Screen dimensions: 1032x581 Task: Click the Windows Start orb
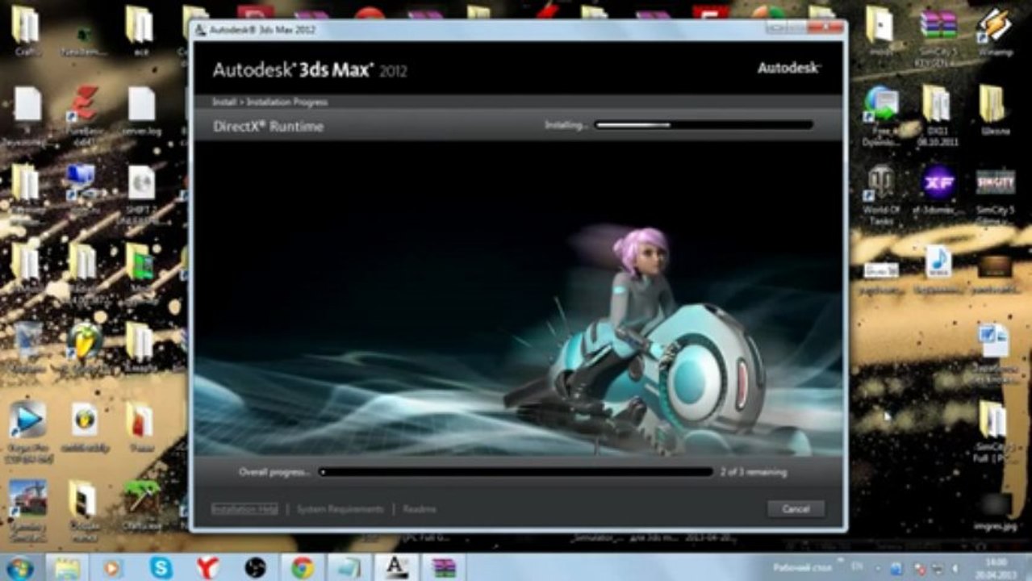click(x=18, y=567)
